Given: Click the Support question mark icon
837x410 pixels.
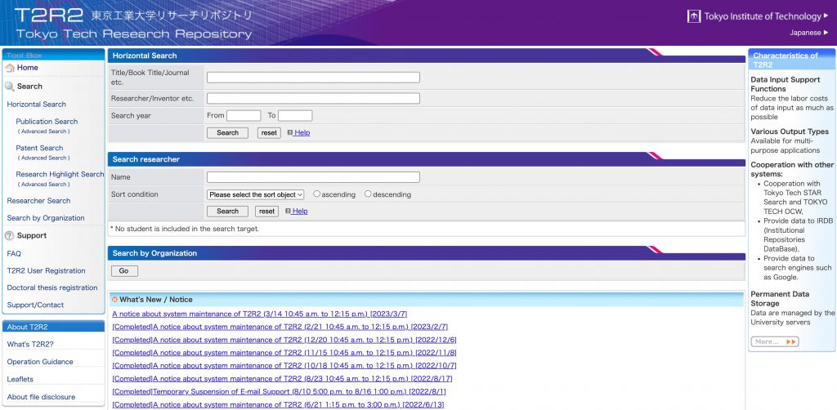Looking at the screenshot, I should click(x=10, y=236).
